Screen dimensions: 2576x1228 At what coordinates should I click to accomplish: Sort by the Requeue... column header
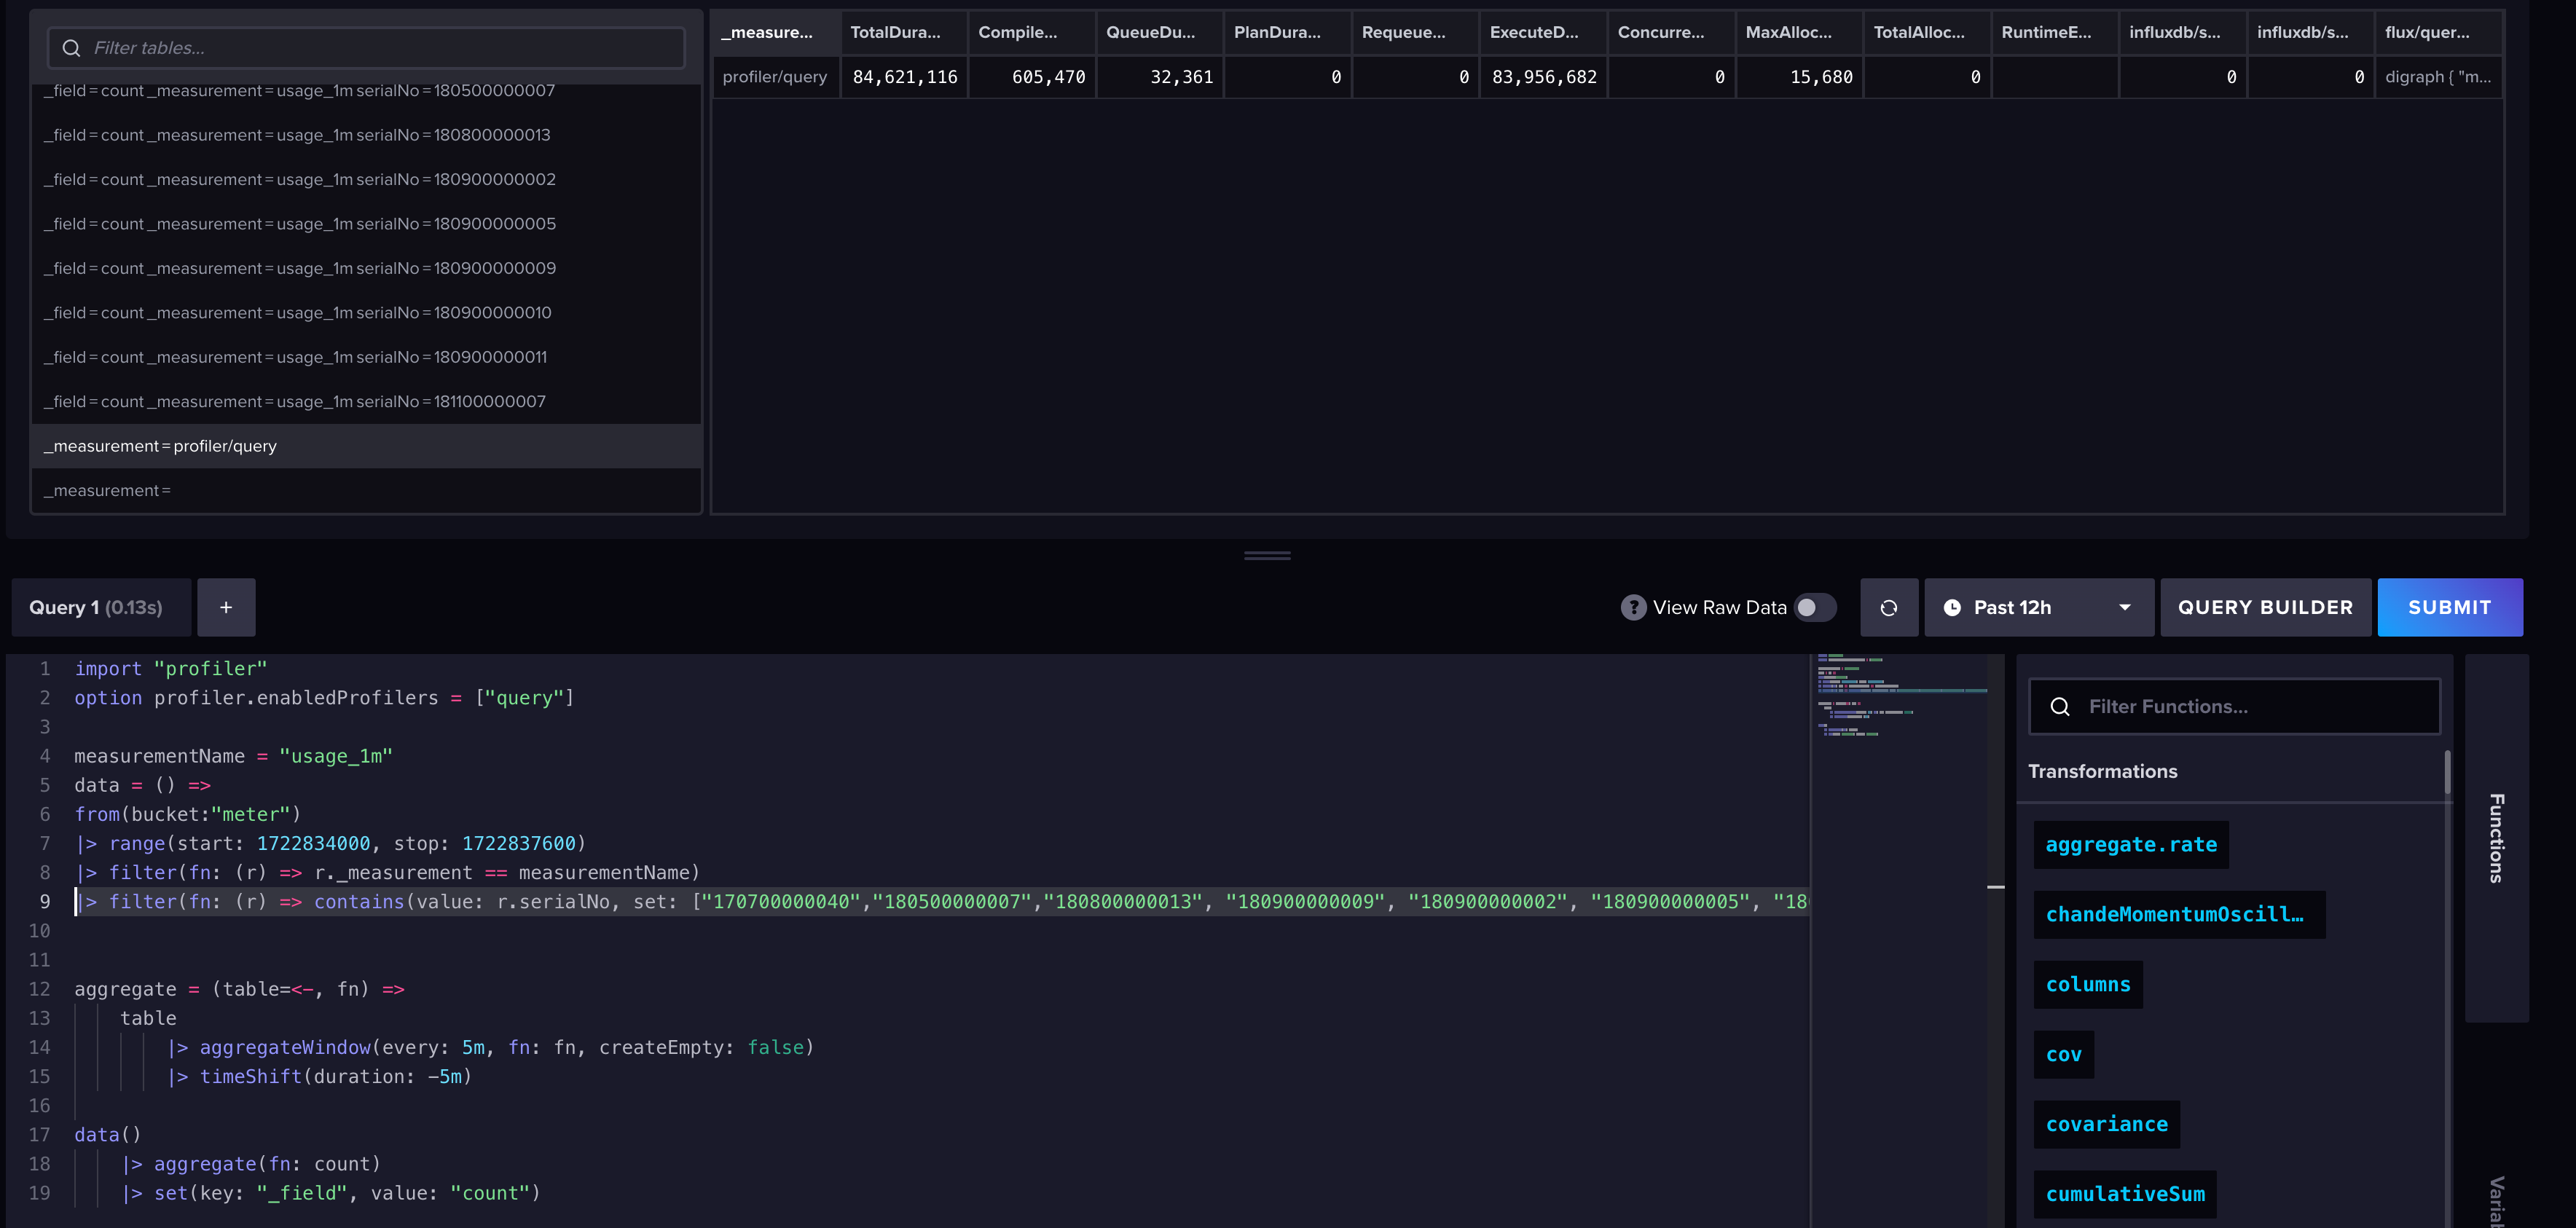click(1416, 32)
